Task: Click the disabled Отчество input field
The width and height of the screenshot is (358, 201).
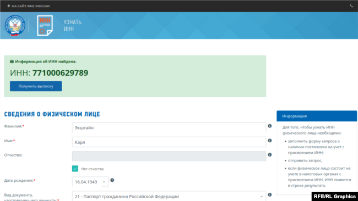Action: pyautogui.click(x=169, y=157)
